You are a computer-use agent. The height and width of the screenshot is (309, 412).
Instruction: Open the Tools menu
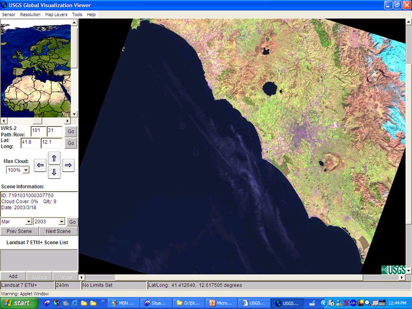pyautogui.click(x=77, y=15)
